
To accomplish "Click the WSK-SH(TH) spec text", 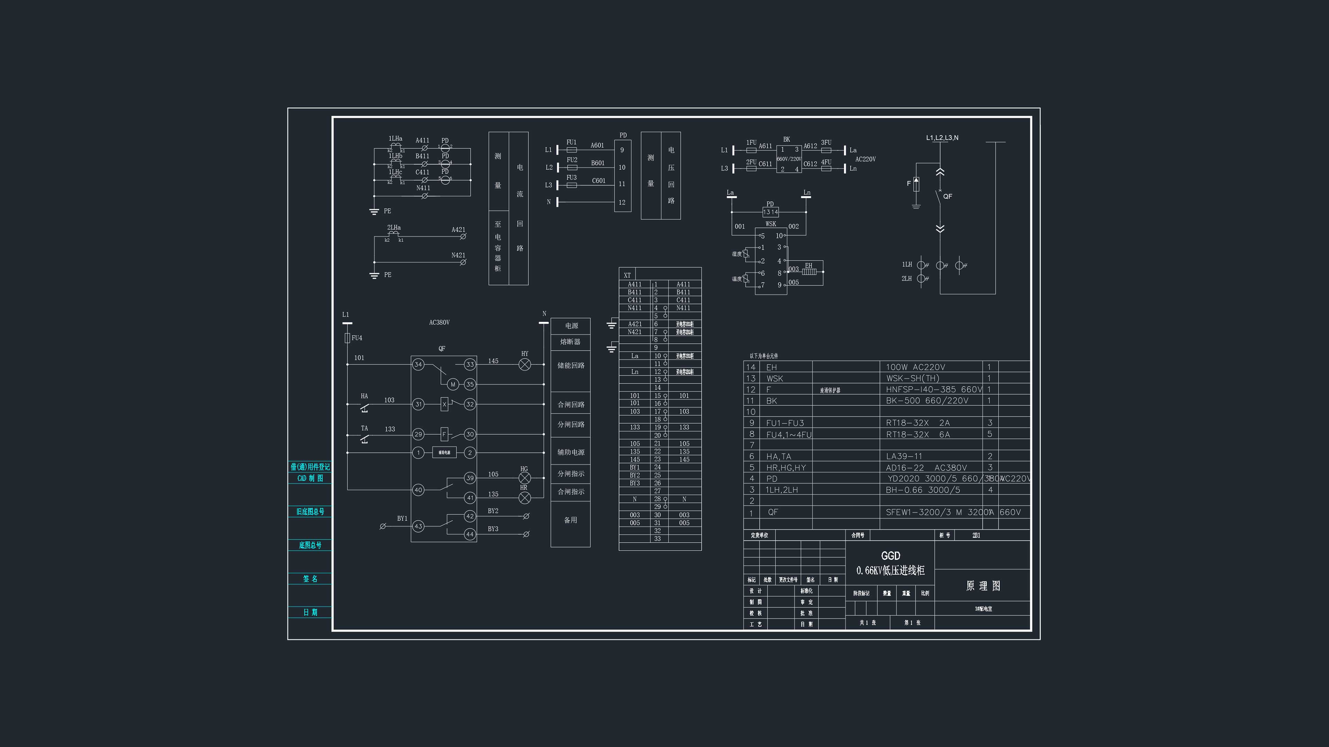I will pos(913,378).
